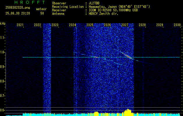This screenshot has width=183, height=116.
Task: Click the 2329 time marker
Action: tap(160, 25)
